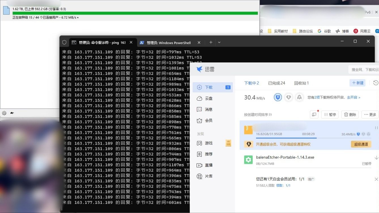
Task: Click the Xunlei search input field
Action: 364,70
